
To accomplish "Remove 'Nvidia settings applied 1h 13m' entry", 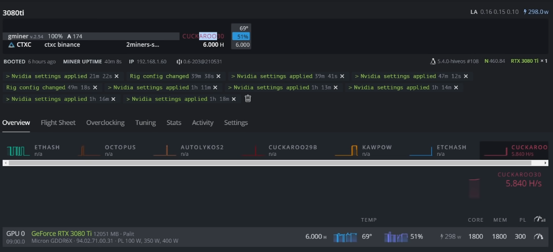I will [336, 87].
